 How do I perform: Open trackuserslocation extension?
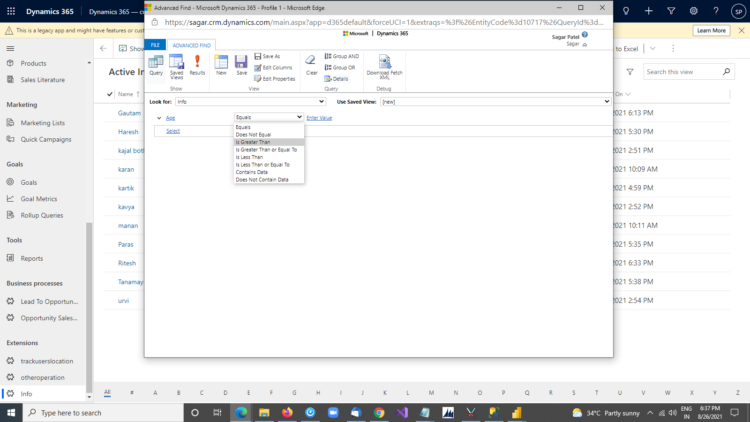pyautogui.click(x=47, y=361)
